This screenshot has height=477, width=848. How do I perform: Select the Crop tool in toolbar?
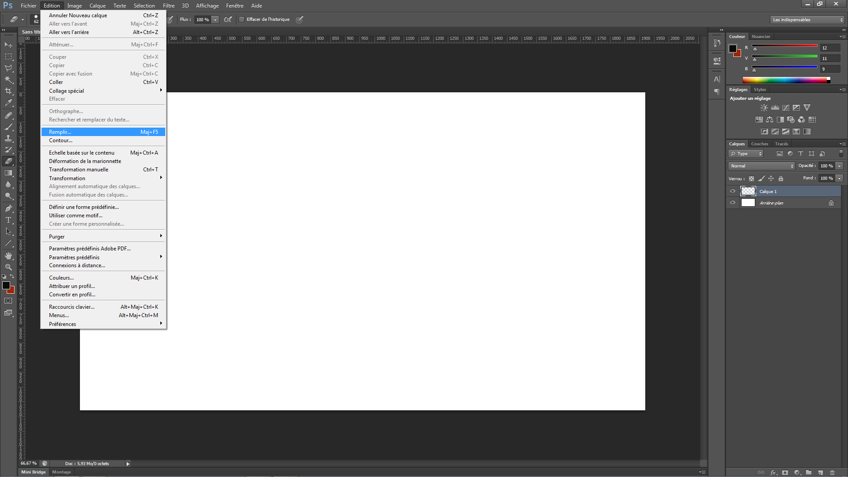8,91
